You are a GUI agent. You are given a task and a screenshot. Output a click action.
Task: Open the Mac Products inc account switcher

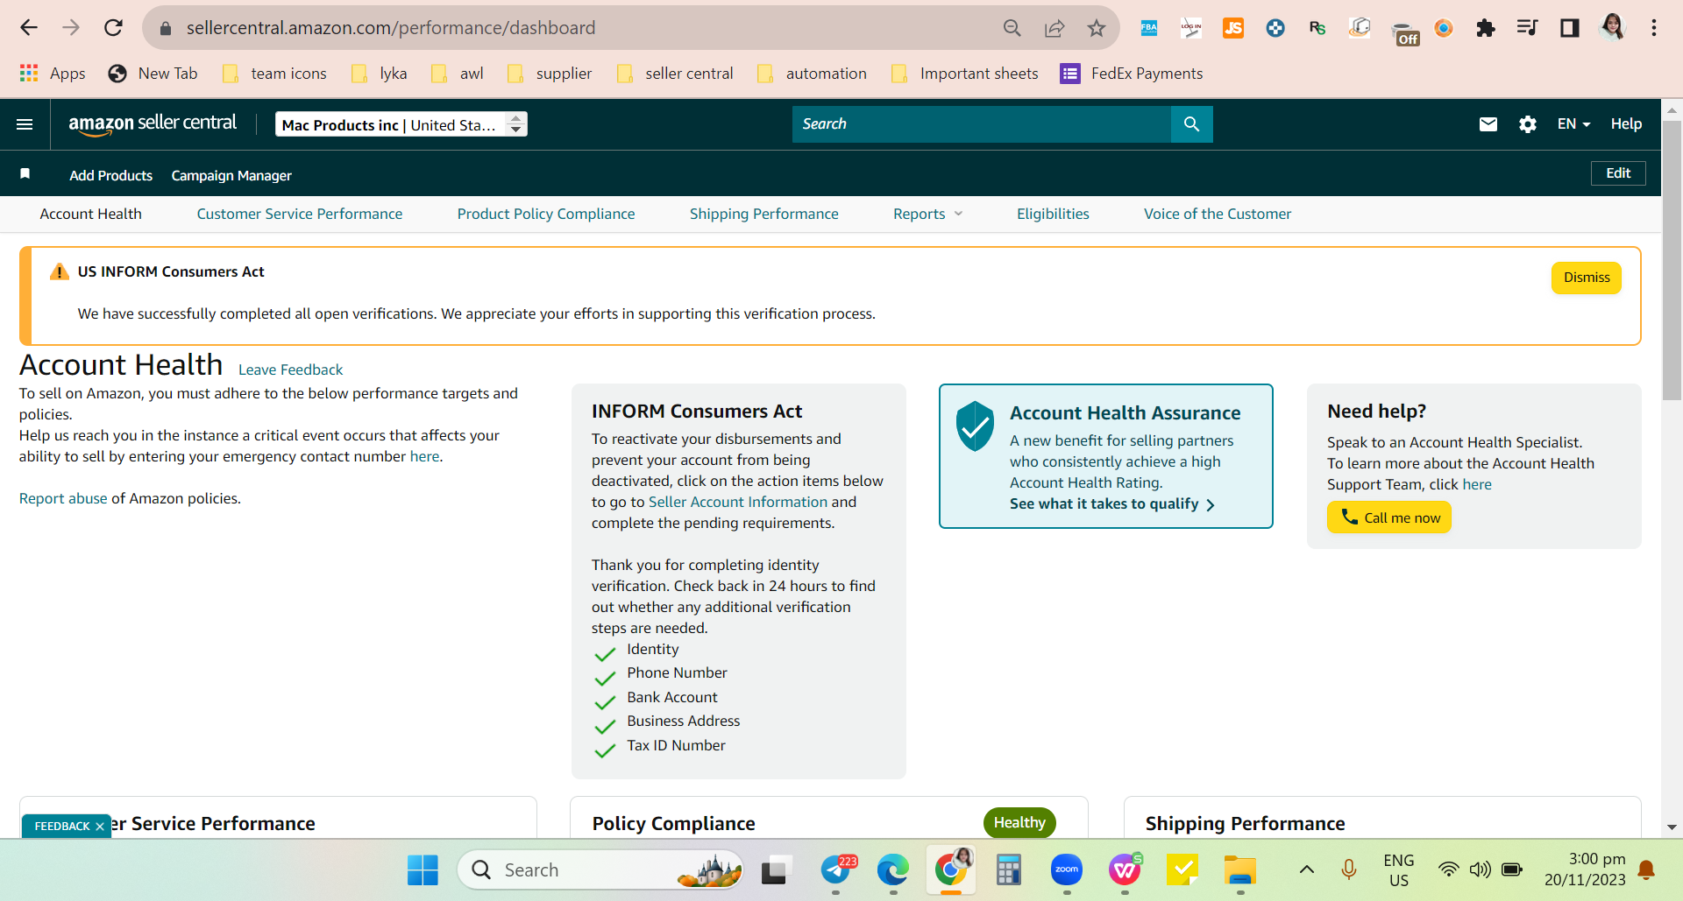point(401,124)
